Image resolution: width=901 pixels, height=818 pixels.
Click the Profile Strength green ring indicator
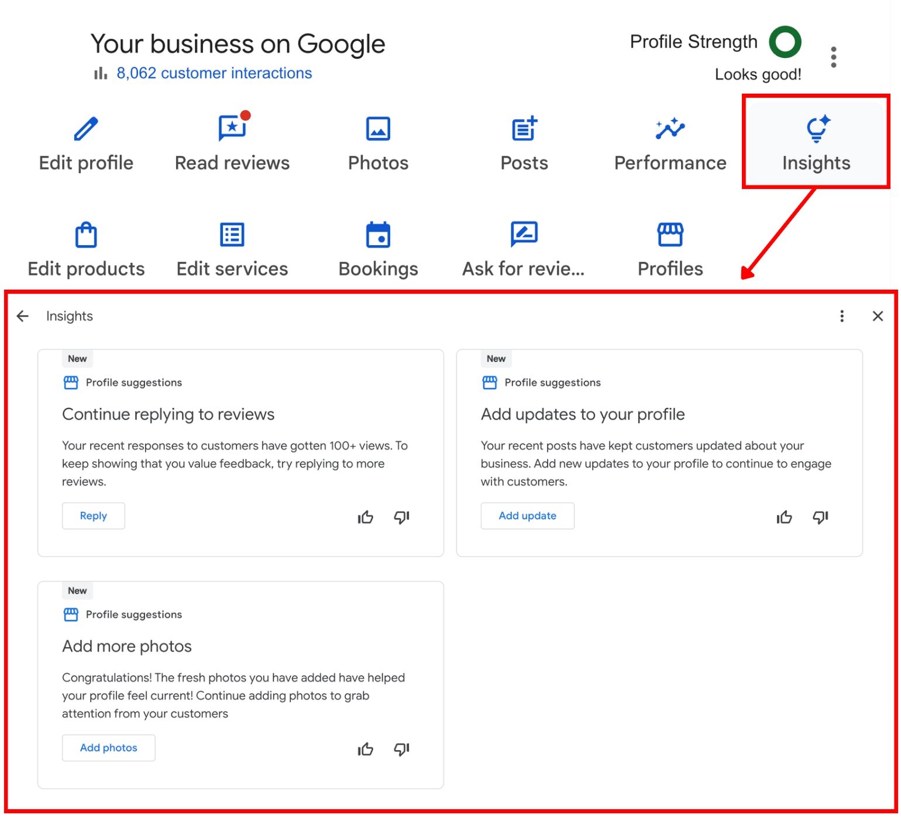(785, 42)
